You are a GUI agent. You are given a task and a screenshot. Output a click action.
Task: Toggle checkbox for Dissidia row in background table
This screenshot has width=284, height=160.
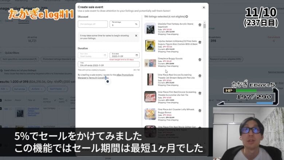pos(1,108)
